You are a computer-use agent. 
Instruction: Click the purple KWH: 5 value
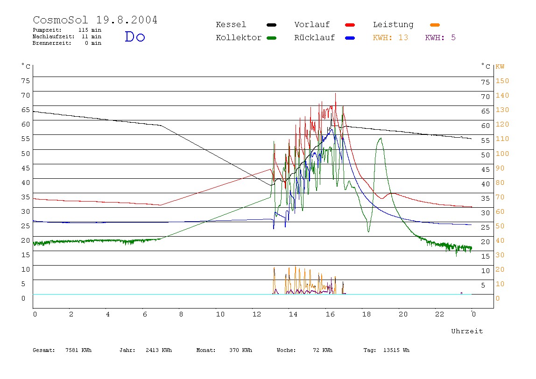coord(440,38)
